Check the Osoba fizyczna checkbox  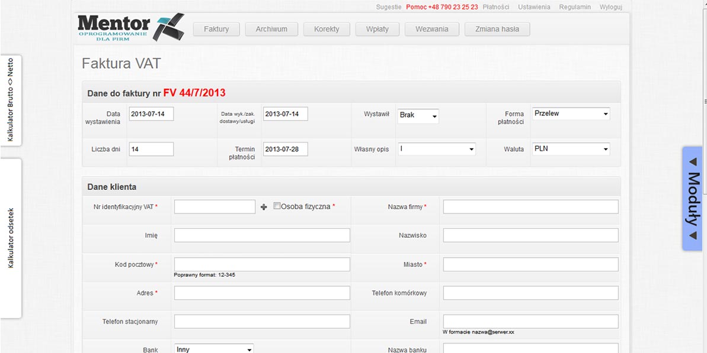[277, 206]
